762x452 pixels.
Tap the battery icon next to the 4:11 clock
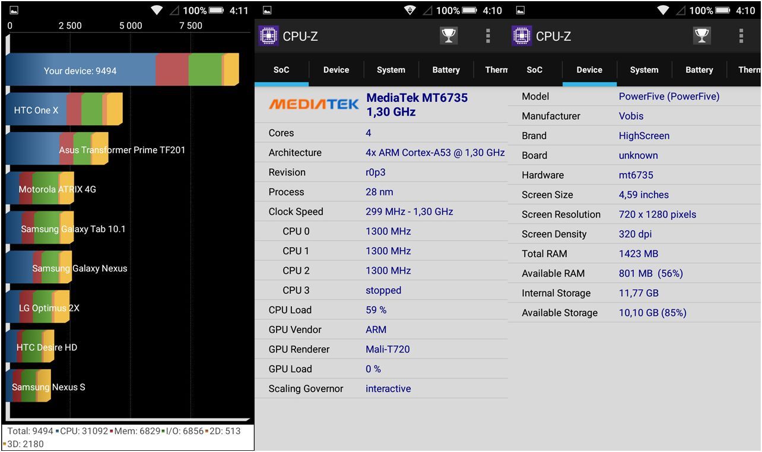pos(217,10)
